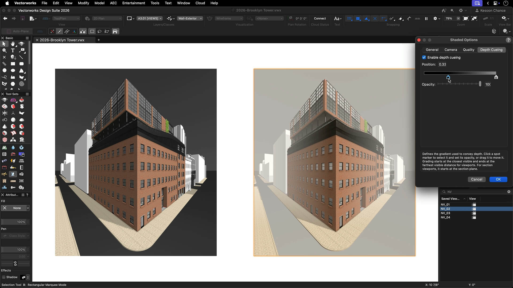Select the Cone tool in Tool Sets
The width and height of the screenshot is (513, 288).
[x=5, y=126]
